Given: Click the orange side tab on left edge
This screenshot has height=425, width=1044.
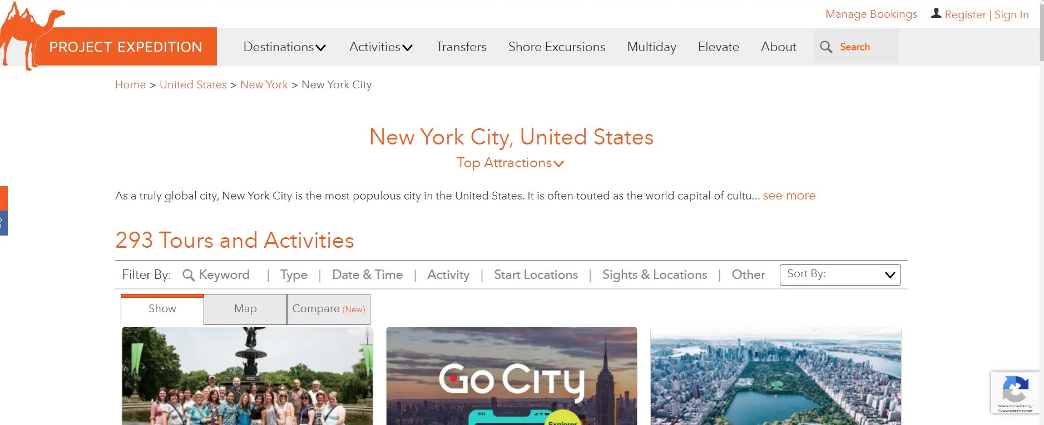Looking at the screenshot, I should click(4, 198).
